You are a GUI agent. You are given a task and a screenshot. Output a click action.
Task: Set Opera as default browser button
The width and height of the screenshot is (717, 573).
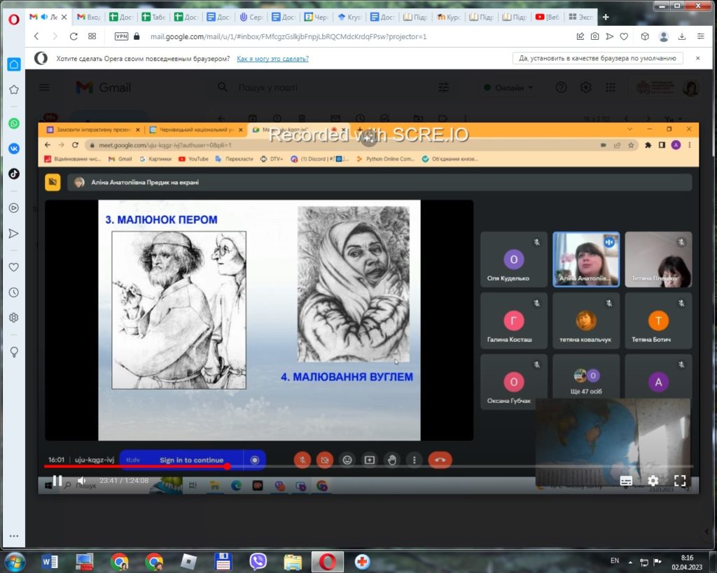pyautogui.click(x=597, y=58)
